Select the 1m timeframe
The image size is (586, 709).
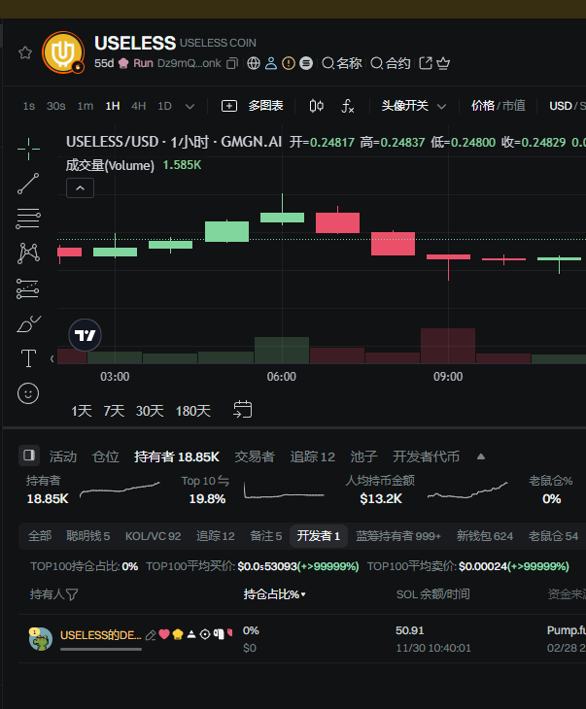[x=86, y=106]
